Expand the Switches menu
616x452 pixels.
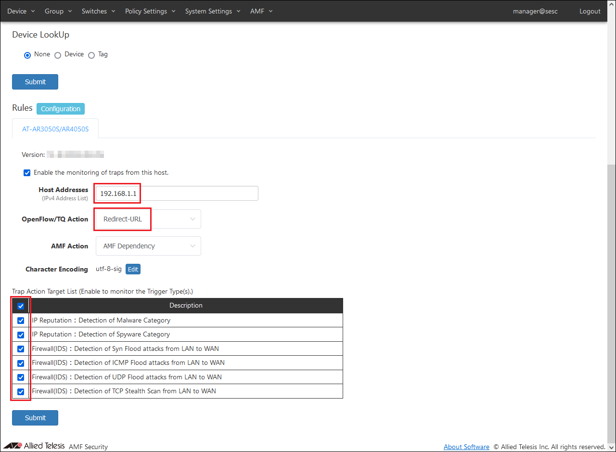pos(98,11)
